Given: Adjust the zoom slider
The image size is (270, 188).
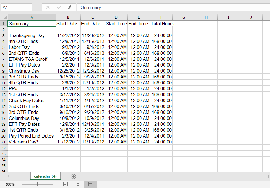Looking at the screenshot, I should 38,184.
